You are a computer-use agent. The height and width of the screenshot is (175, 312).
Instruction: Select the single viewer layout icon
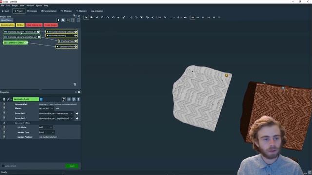click(193, 17)
